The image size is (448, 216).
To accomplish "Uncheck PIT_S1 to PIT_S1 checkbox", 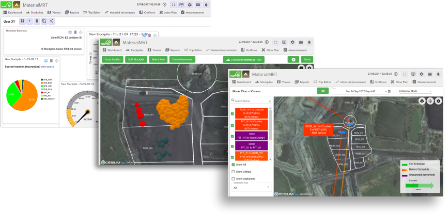I will pos(233,146).
